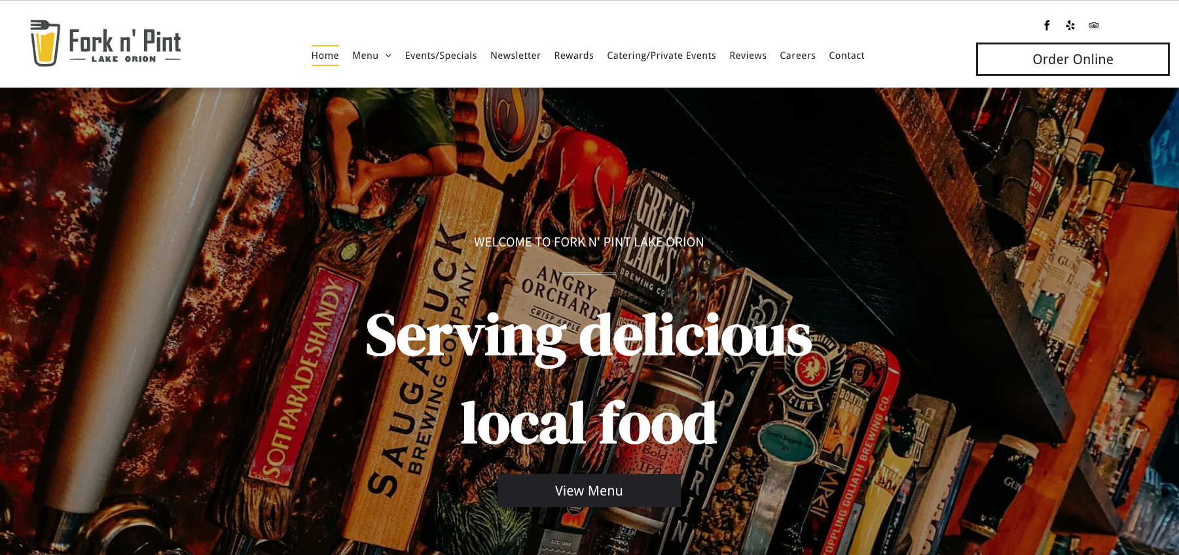Open the Facebook social icon
Screen dimensions: 1179x555
point(1047,25)
